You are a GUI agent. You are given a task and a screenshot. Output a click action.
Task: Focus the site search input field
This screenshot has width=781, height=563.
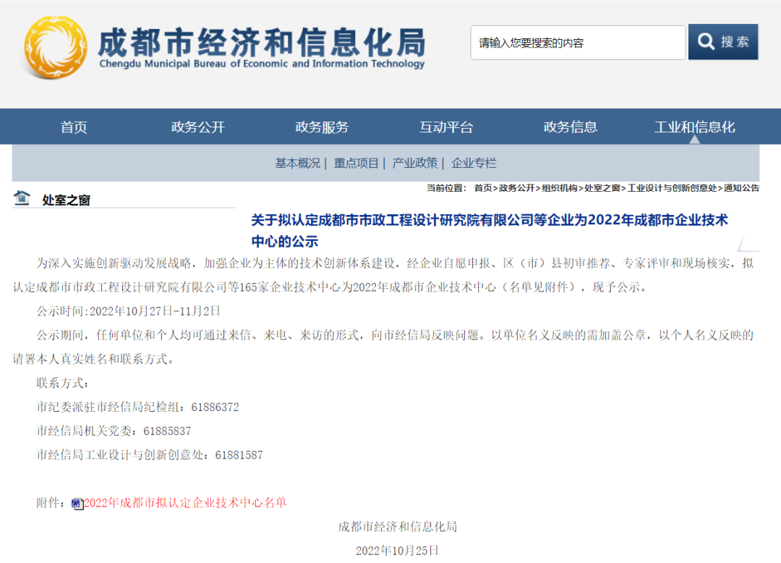pos(578,43)
